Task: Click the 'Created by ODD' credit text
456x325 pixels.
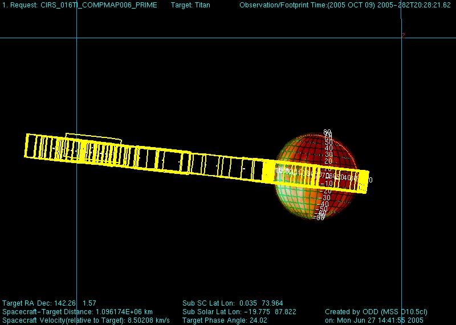Action: [x=376, y=312]
